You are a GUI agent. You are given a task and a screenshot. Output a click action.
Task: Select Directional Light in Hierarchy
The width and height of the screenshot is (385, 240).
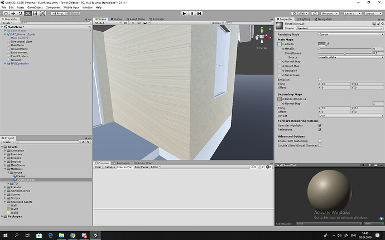(21, 42)
